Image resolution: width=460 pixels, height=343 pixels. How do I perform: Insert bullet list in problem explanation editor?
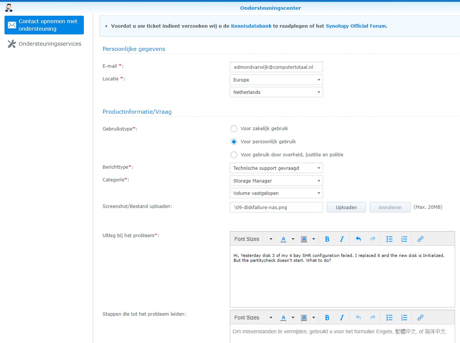(x=389, y=239)
